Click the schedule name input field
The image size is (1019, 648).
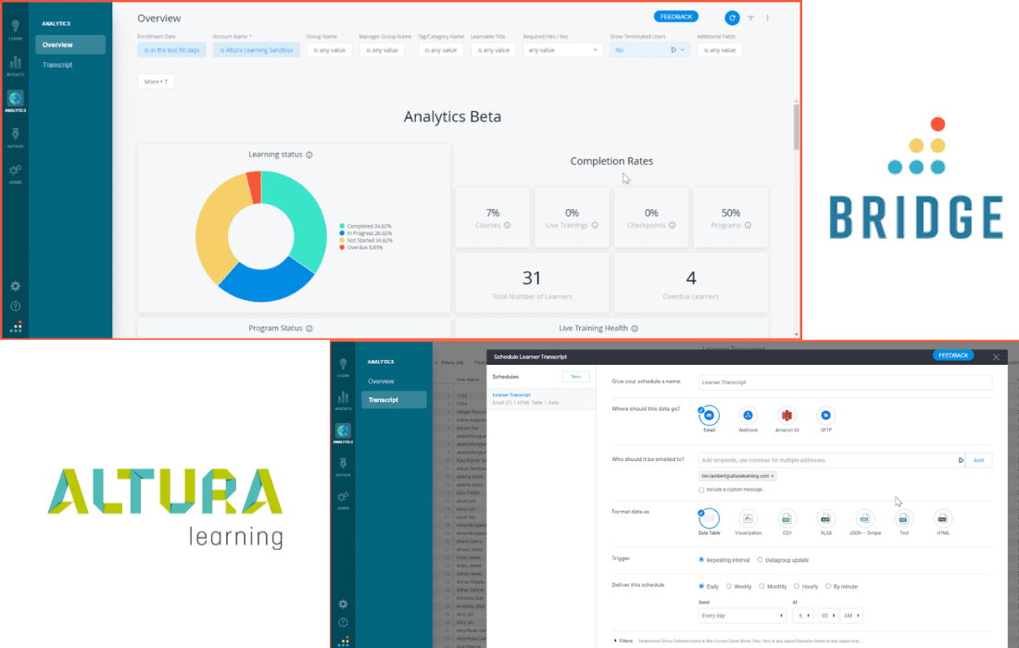(x=846, y=382)
